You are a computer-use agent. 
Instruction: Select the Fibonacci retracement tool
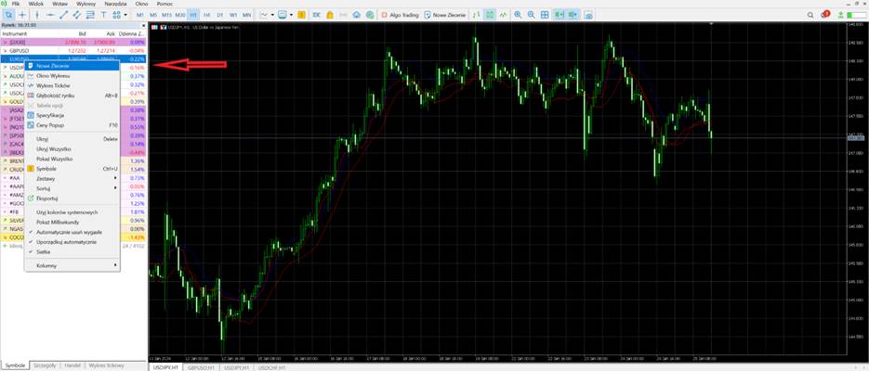tap(90, 15)
